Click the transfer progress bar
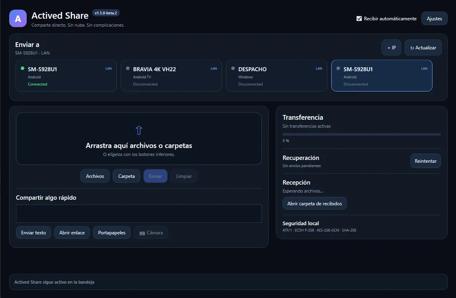456x298 pixels. [x=362, y=134]
